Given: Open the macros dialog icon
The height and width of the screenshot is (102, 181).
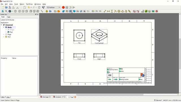Looking at the screenshot, I should 70,7.
